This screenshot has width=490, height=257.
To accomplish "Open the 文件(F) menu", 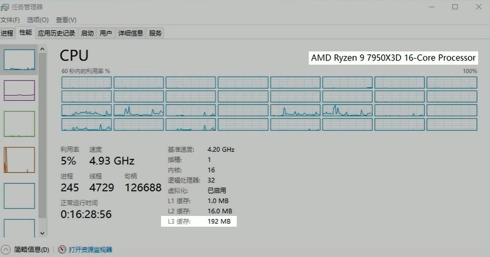I will 10,20.
